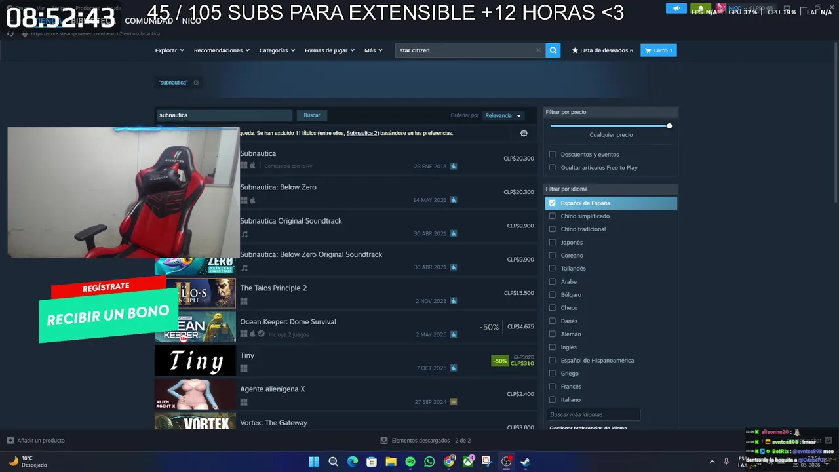
Task: Focus the subnautica search term field
Action: (224, 115)
